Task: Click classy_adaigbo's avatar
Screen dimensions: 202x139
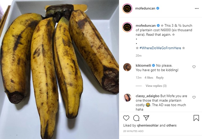Action: (x=127, y=98)
